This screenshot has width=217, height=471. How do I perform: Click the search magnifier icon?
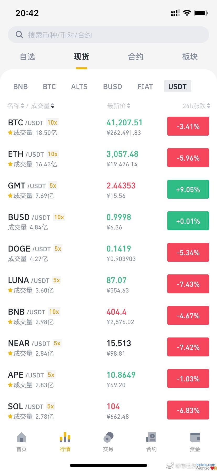(x=19, y=35)
